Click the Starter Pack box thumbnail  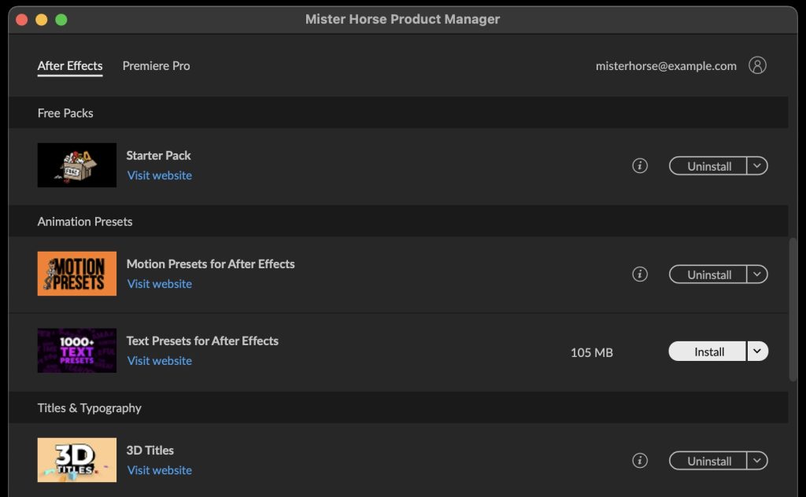tap(77, 165)
